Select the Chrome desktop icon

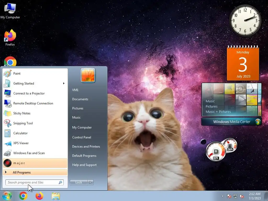[x=10, y=61]
